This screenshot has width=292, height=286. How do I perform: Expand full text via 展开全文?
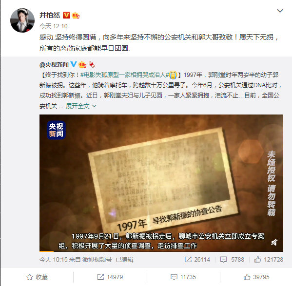[x=81, y=106]
